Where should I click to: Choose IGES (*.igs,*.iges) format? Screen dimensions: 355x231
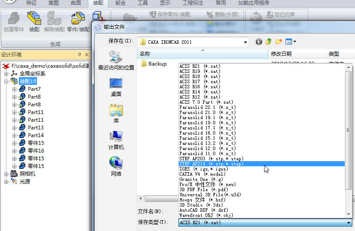coord(262,169)
